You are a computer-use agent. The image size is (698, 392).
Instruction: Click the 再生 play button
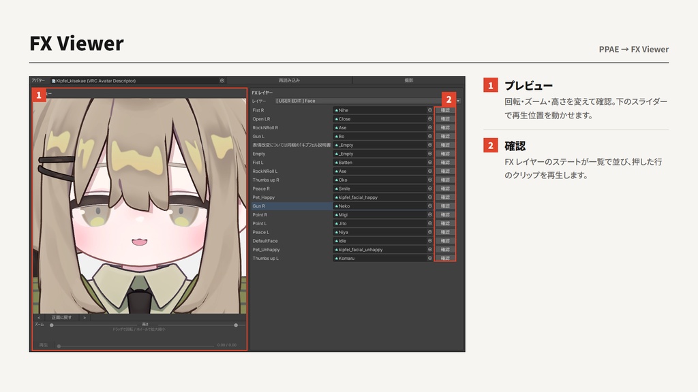click(x=44, y=345)
